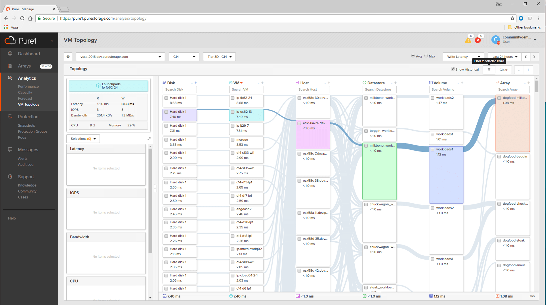Click the Analytics section icon in sidebar

[x=10, y=78]
